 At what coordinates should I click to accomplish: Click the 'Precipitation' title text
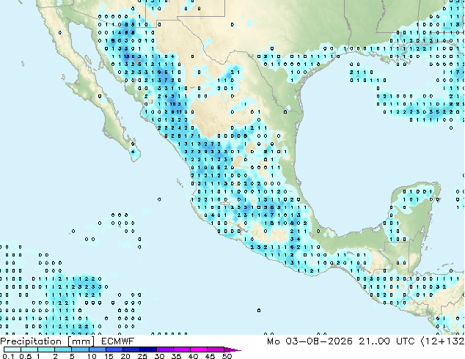[x=31, y=341]
